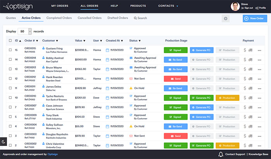Screen dimensions: 271x159
Task: Open the Products menu item
Action: coord(138,6)
